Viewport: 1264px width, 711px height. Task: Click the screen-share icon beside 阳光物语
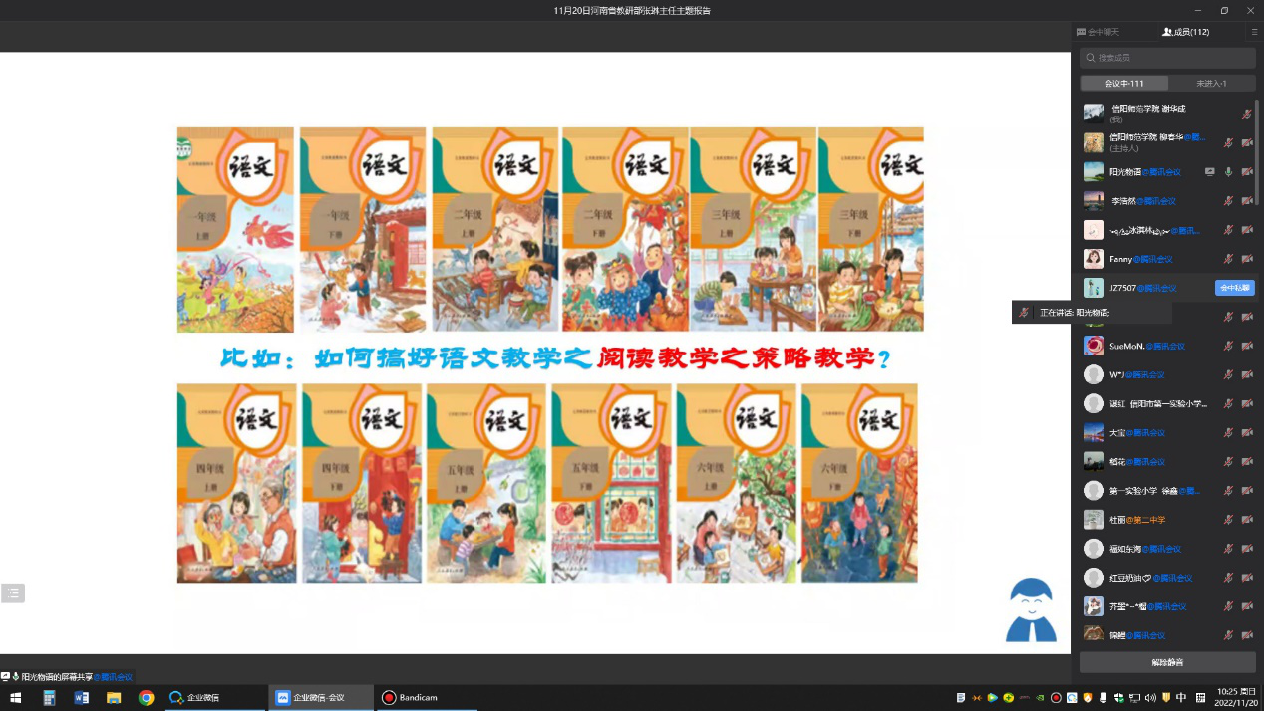[1209, 172]
